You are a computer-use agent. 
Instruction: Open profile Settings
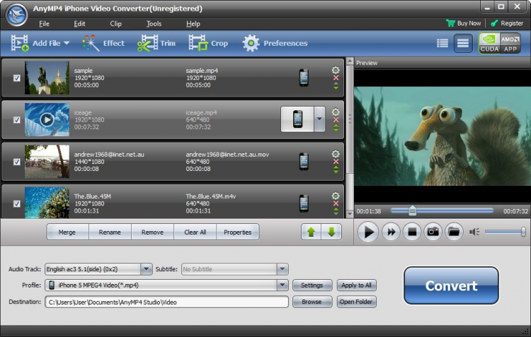[312, 285]
